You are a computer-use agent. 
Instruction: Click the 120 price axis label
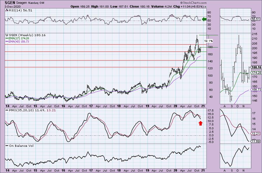click(210, 68)
